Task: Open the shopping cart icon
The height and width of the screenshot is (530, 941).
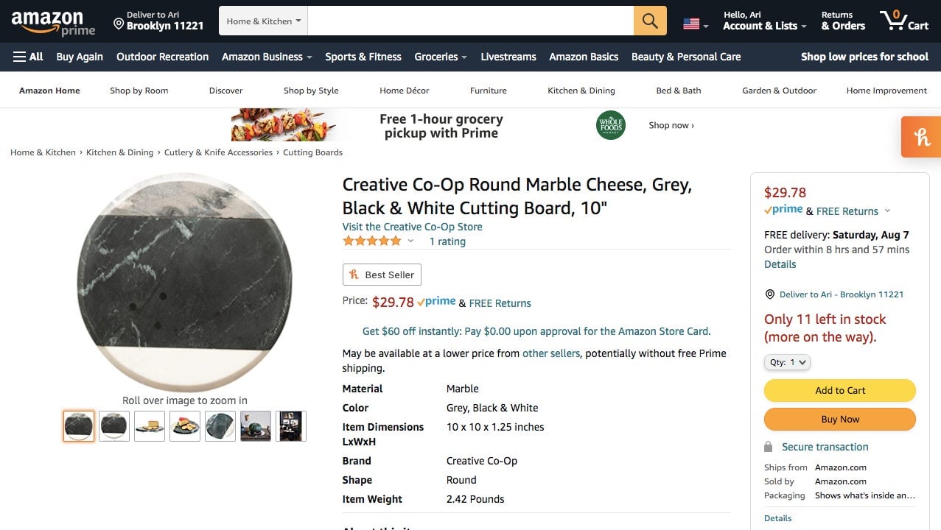Action: [903, 21]
